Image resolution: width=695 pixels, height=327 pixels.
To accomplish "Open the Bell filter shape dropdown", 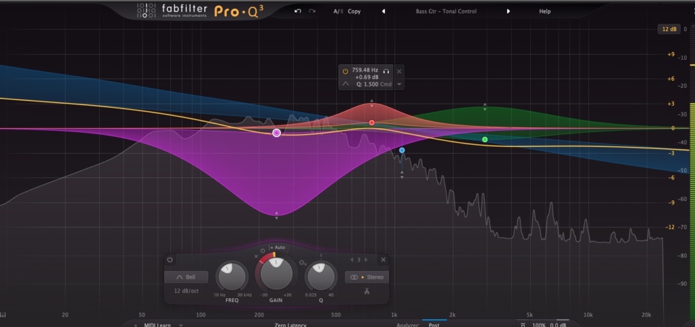I will point(186,277).
